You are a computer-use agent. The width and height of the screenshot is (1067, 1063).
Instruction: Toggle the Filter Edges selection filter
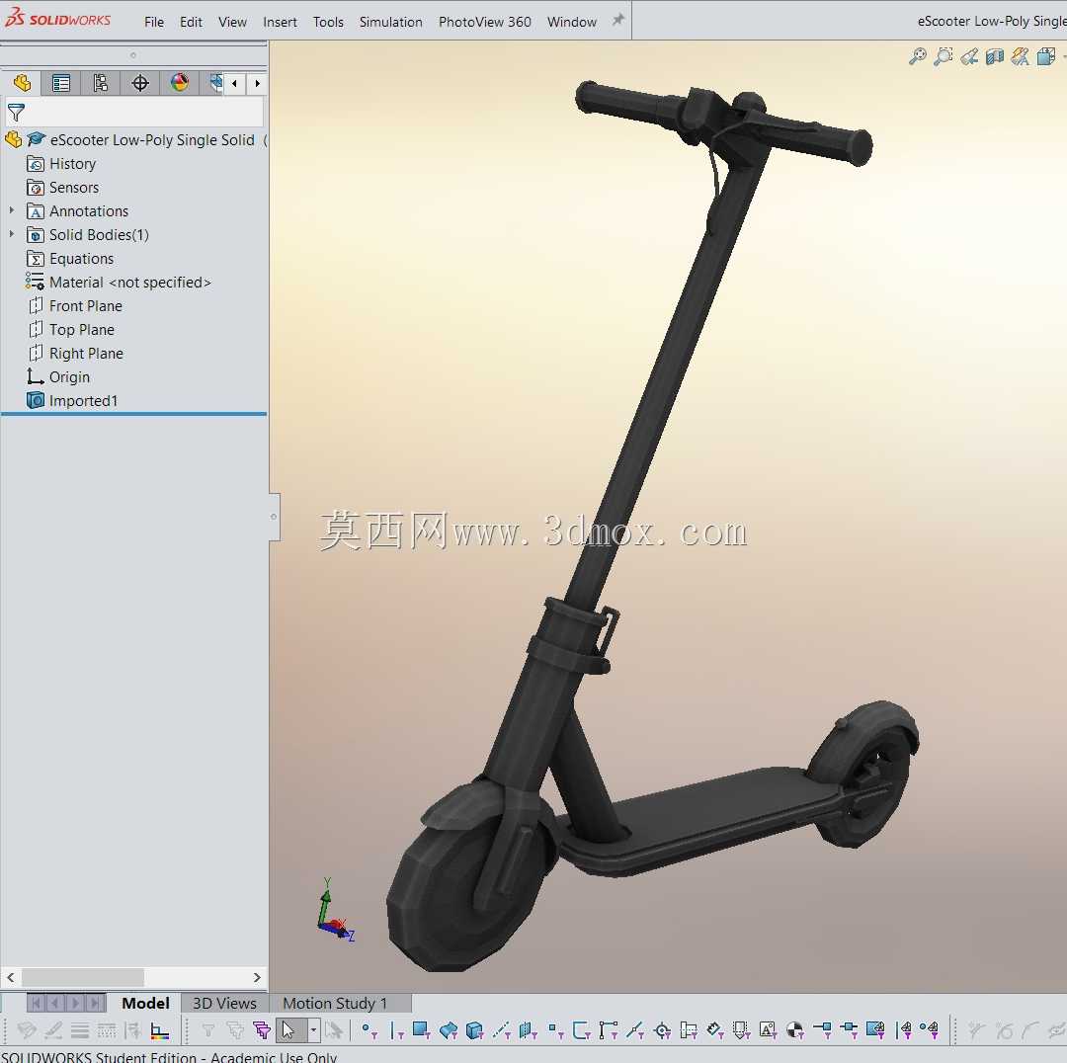pos(395,1030)
